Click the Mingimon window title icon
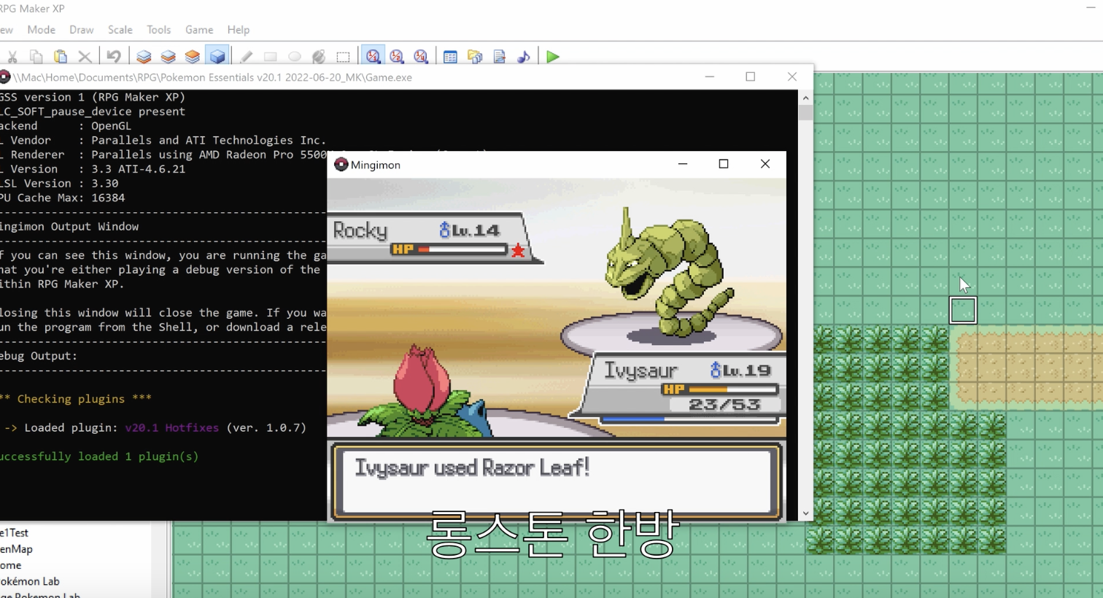1103x598 pixels. tap(341, 165)
